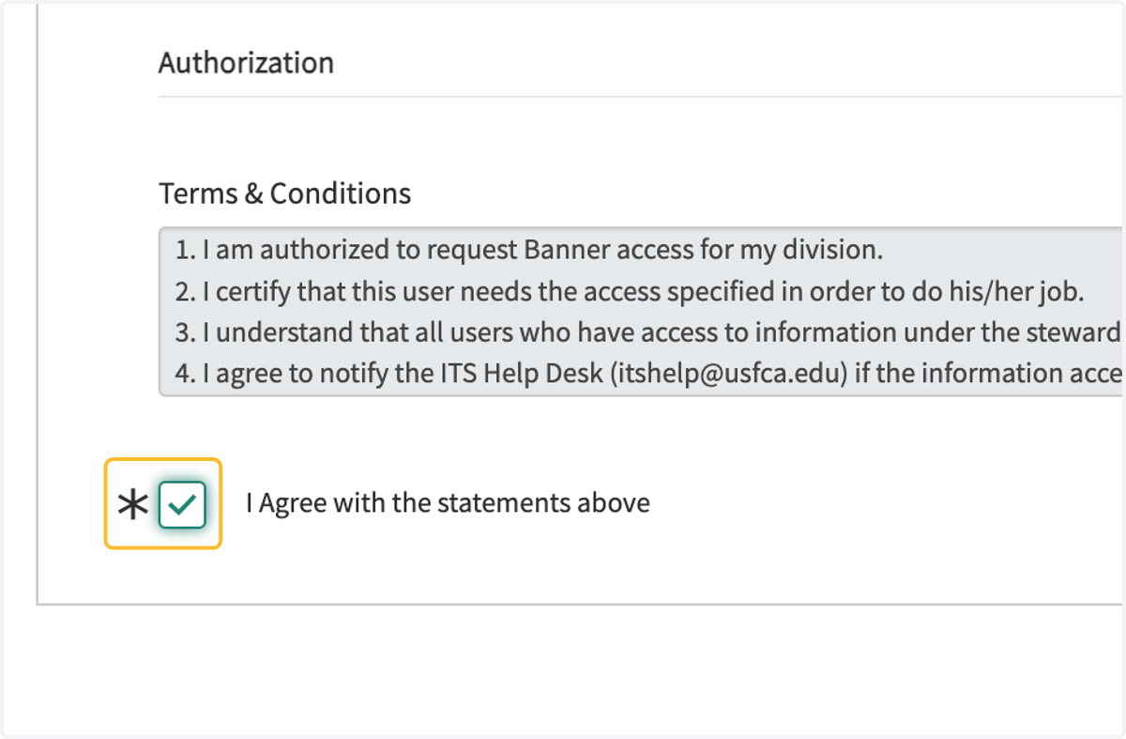The width and height of the screenshot is (1126, 739).
Task: Click the required field asterisk
Action: pyautogui.click(x=133, y=505)
